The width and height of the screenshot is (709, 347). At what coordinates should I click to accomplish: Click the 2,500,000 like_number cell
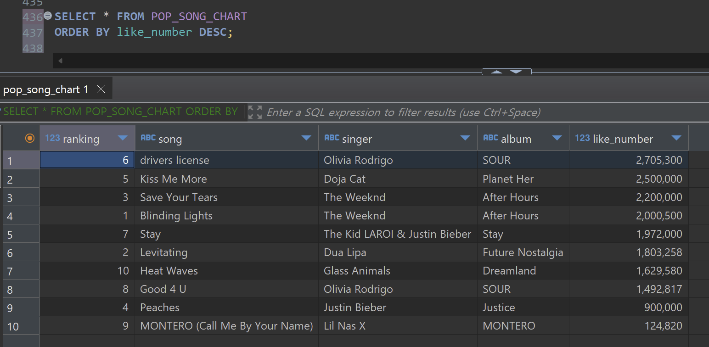click(629, 179)
